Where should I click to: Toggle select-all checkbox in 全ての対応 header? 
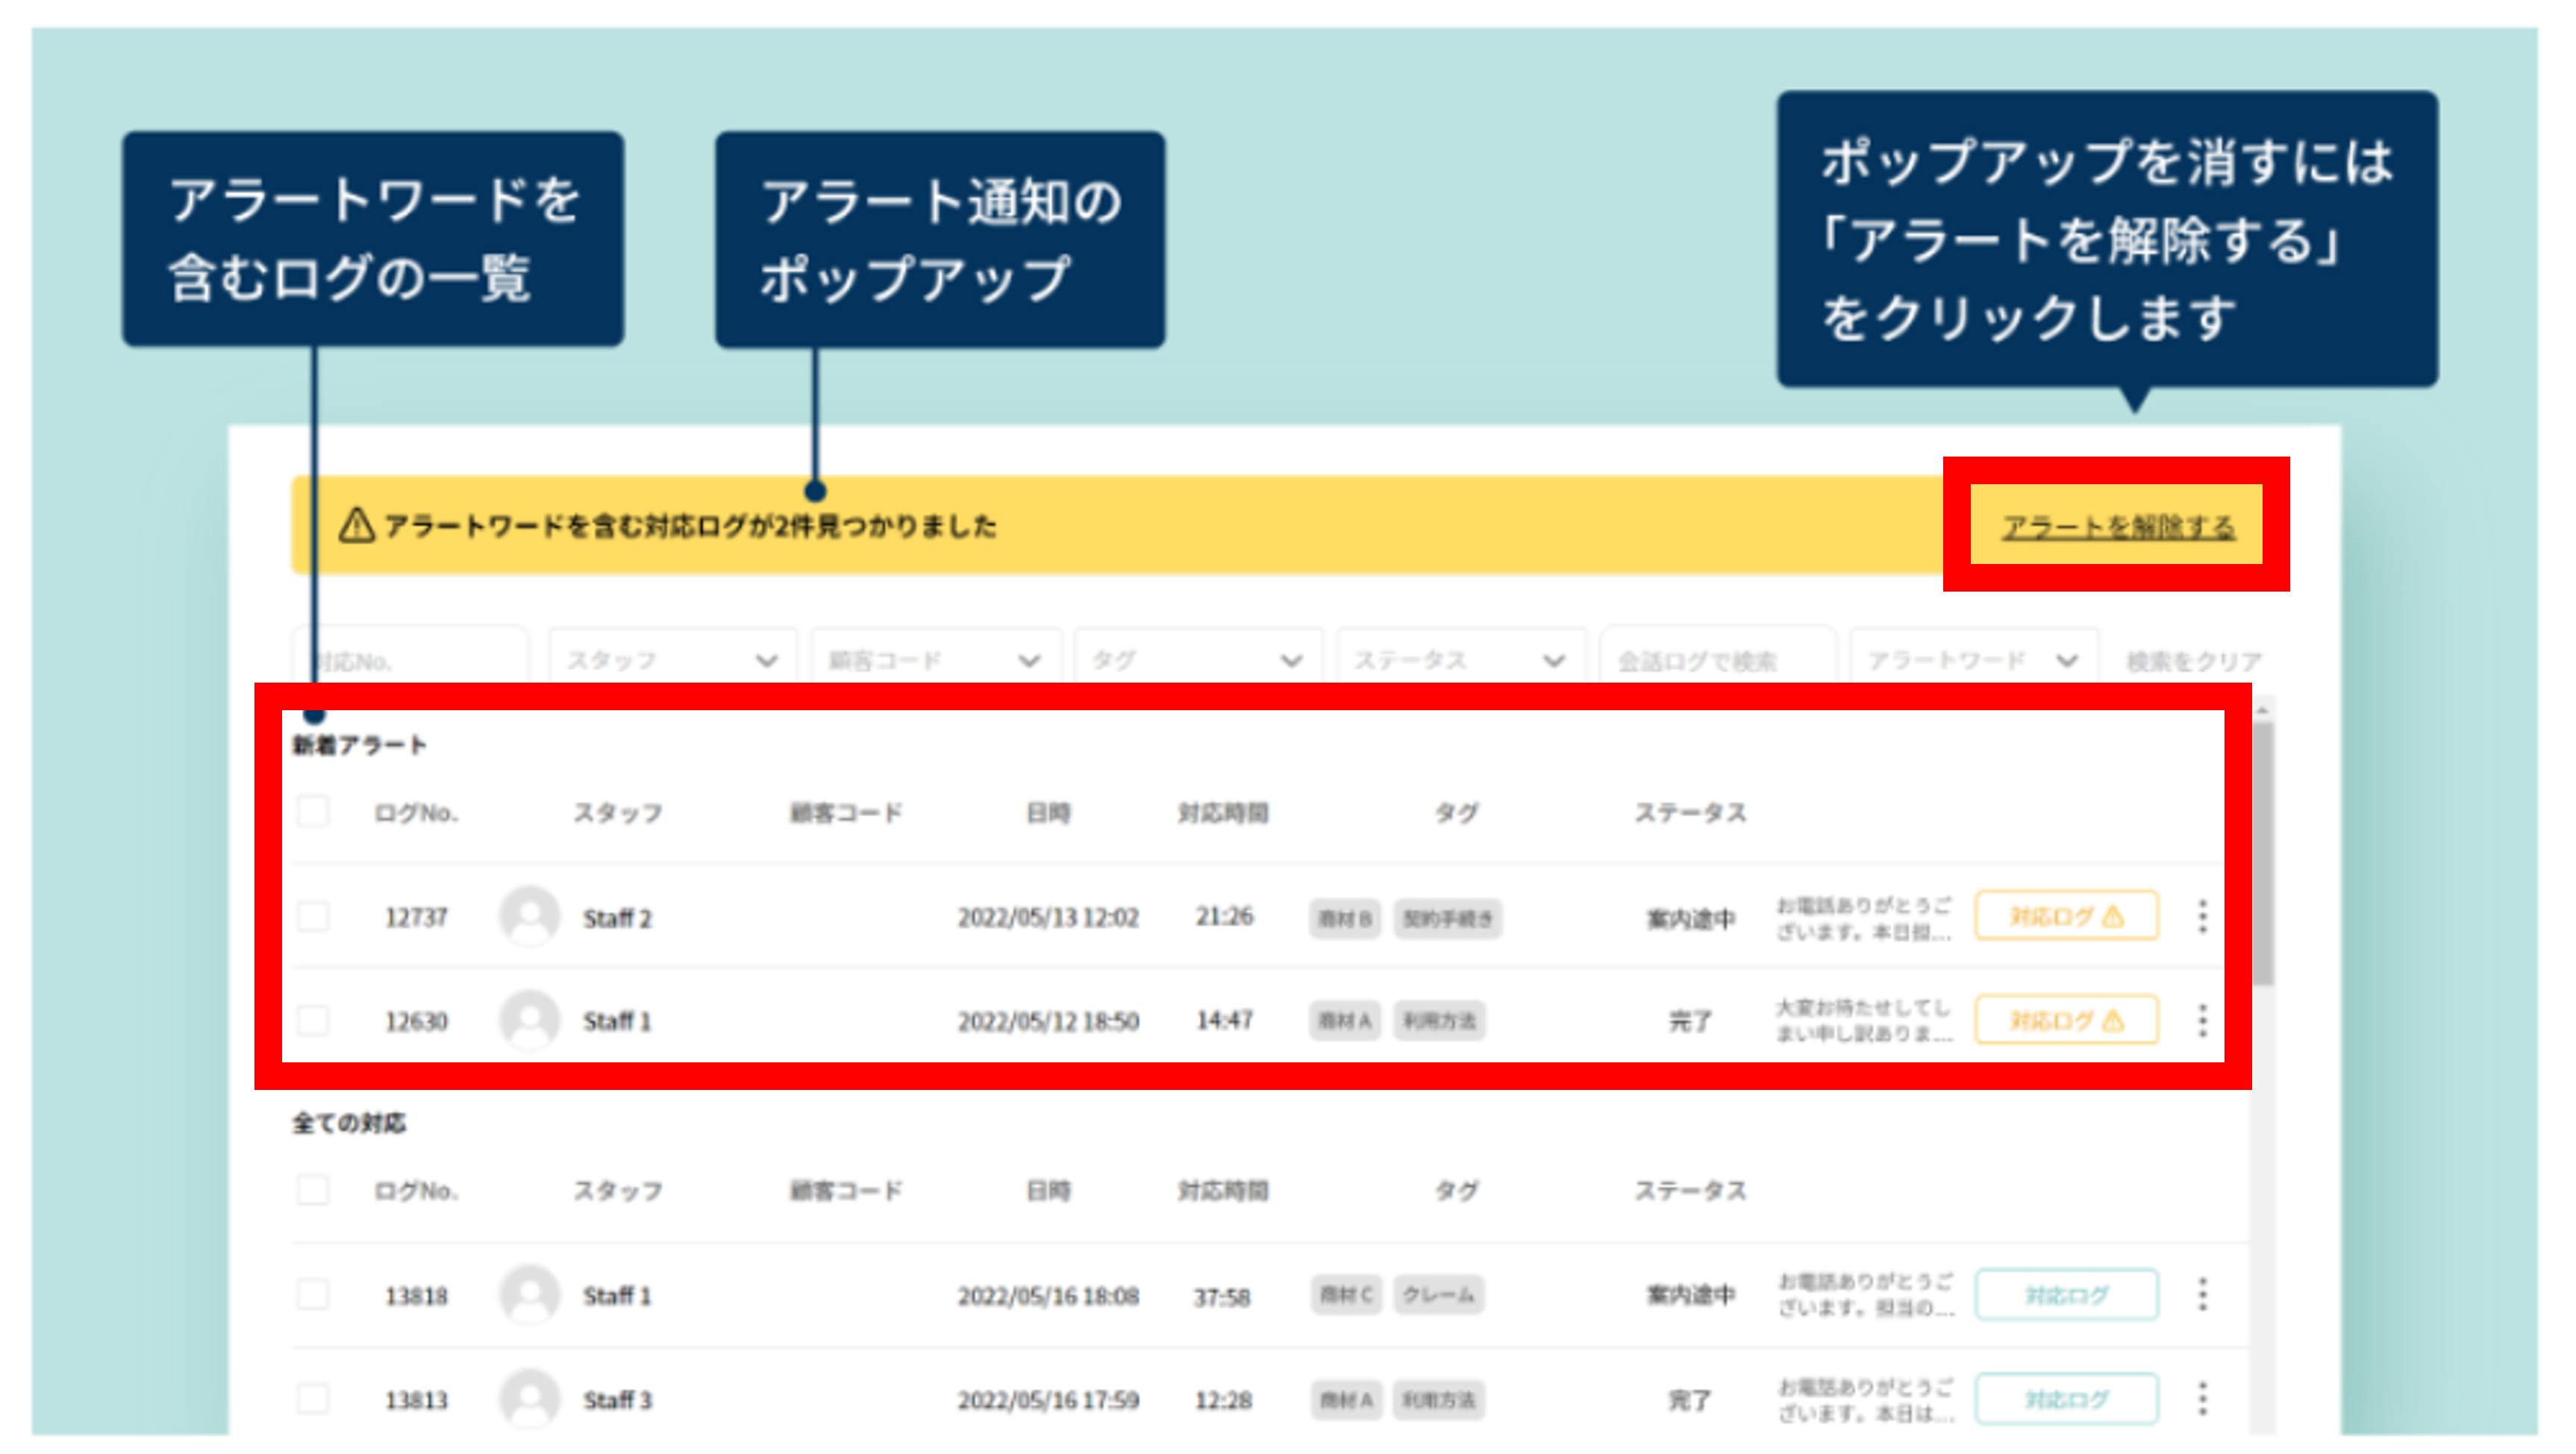coord(313,1190)
